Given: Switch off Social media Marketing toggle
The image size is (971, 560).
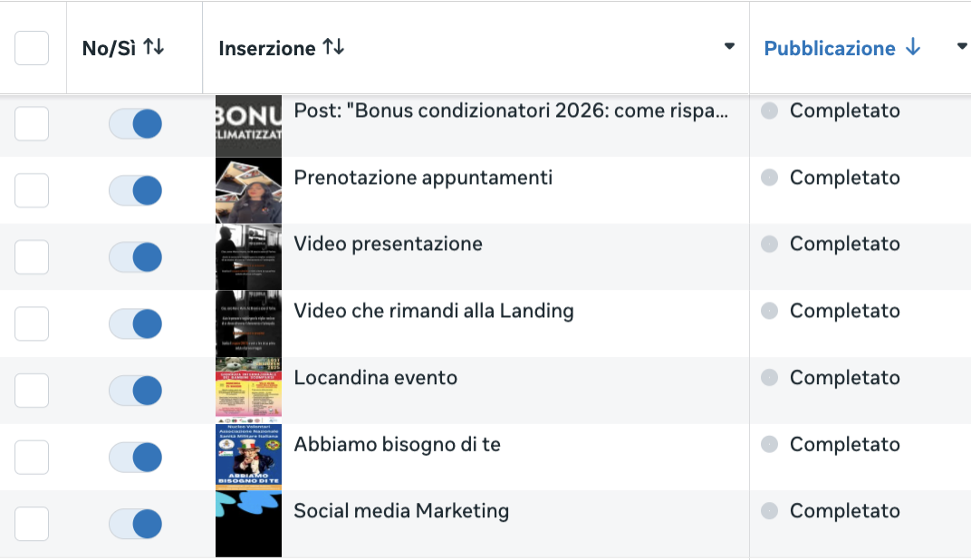Looking at the screenshot, I should (x=136, y=524).
